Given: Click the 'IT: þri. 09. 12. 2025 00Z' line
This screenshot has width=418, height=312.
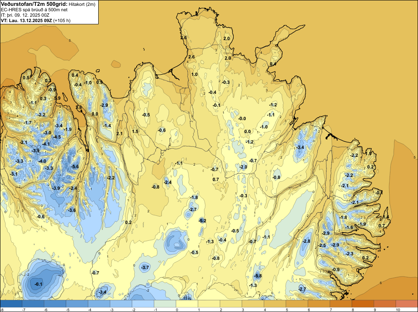Looking at the screenshot, I should coord(25,15).
